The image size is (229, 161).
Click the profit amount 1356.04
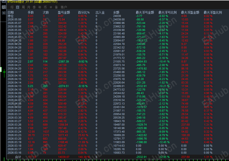coord(63,125)
